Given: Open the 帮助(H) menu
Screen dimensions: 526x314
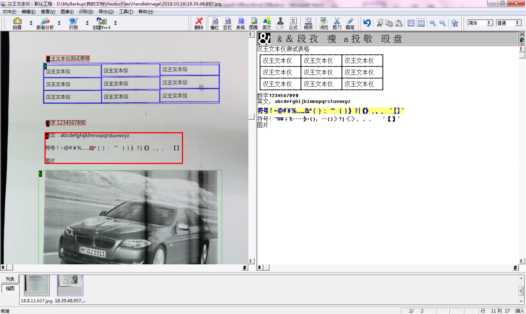Looking at the screenshot, I should click(x=145, y=12).
